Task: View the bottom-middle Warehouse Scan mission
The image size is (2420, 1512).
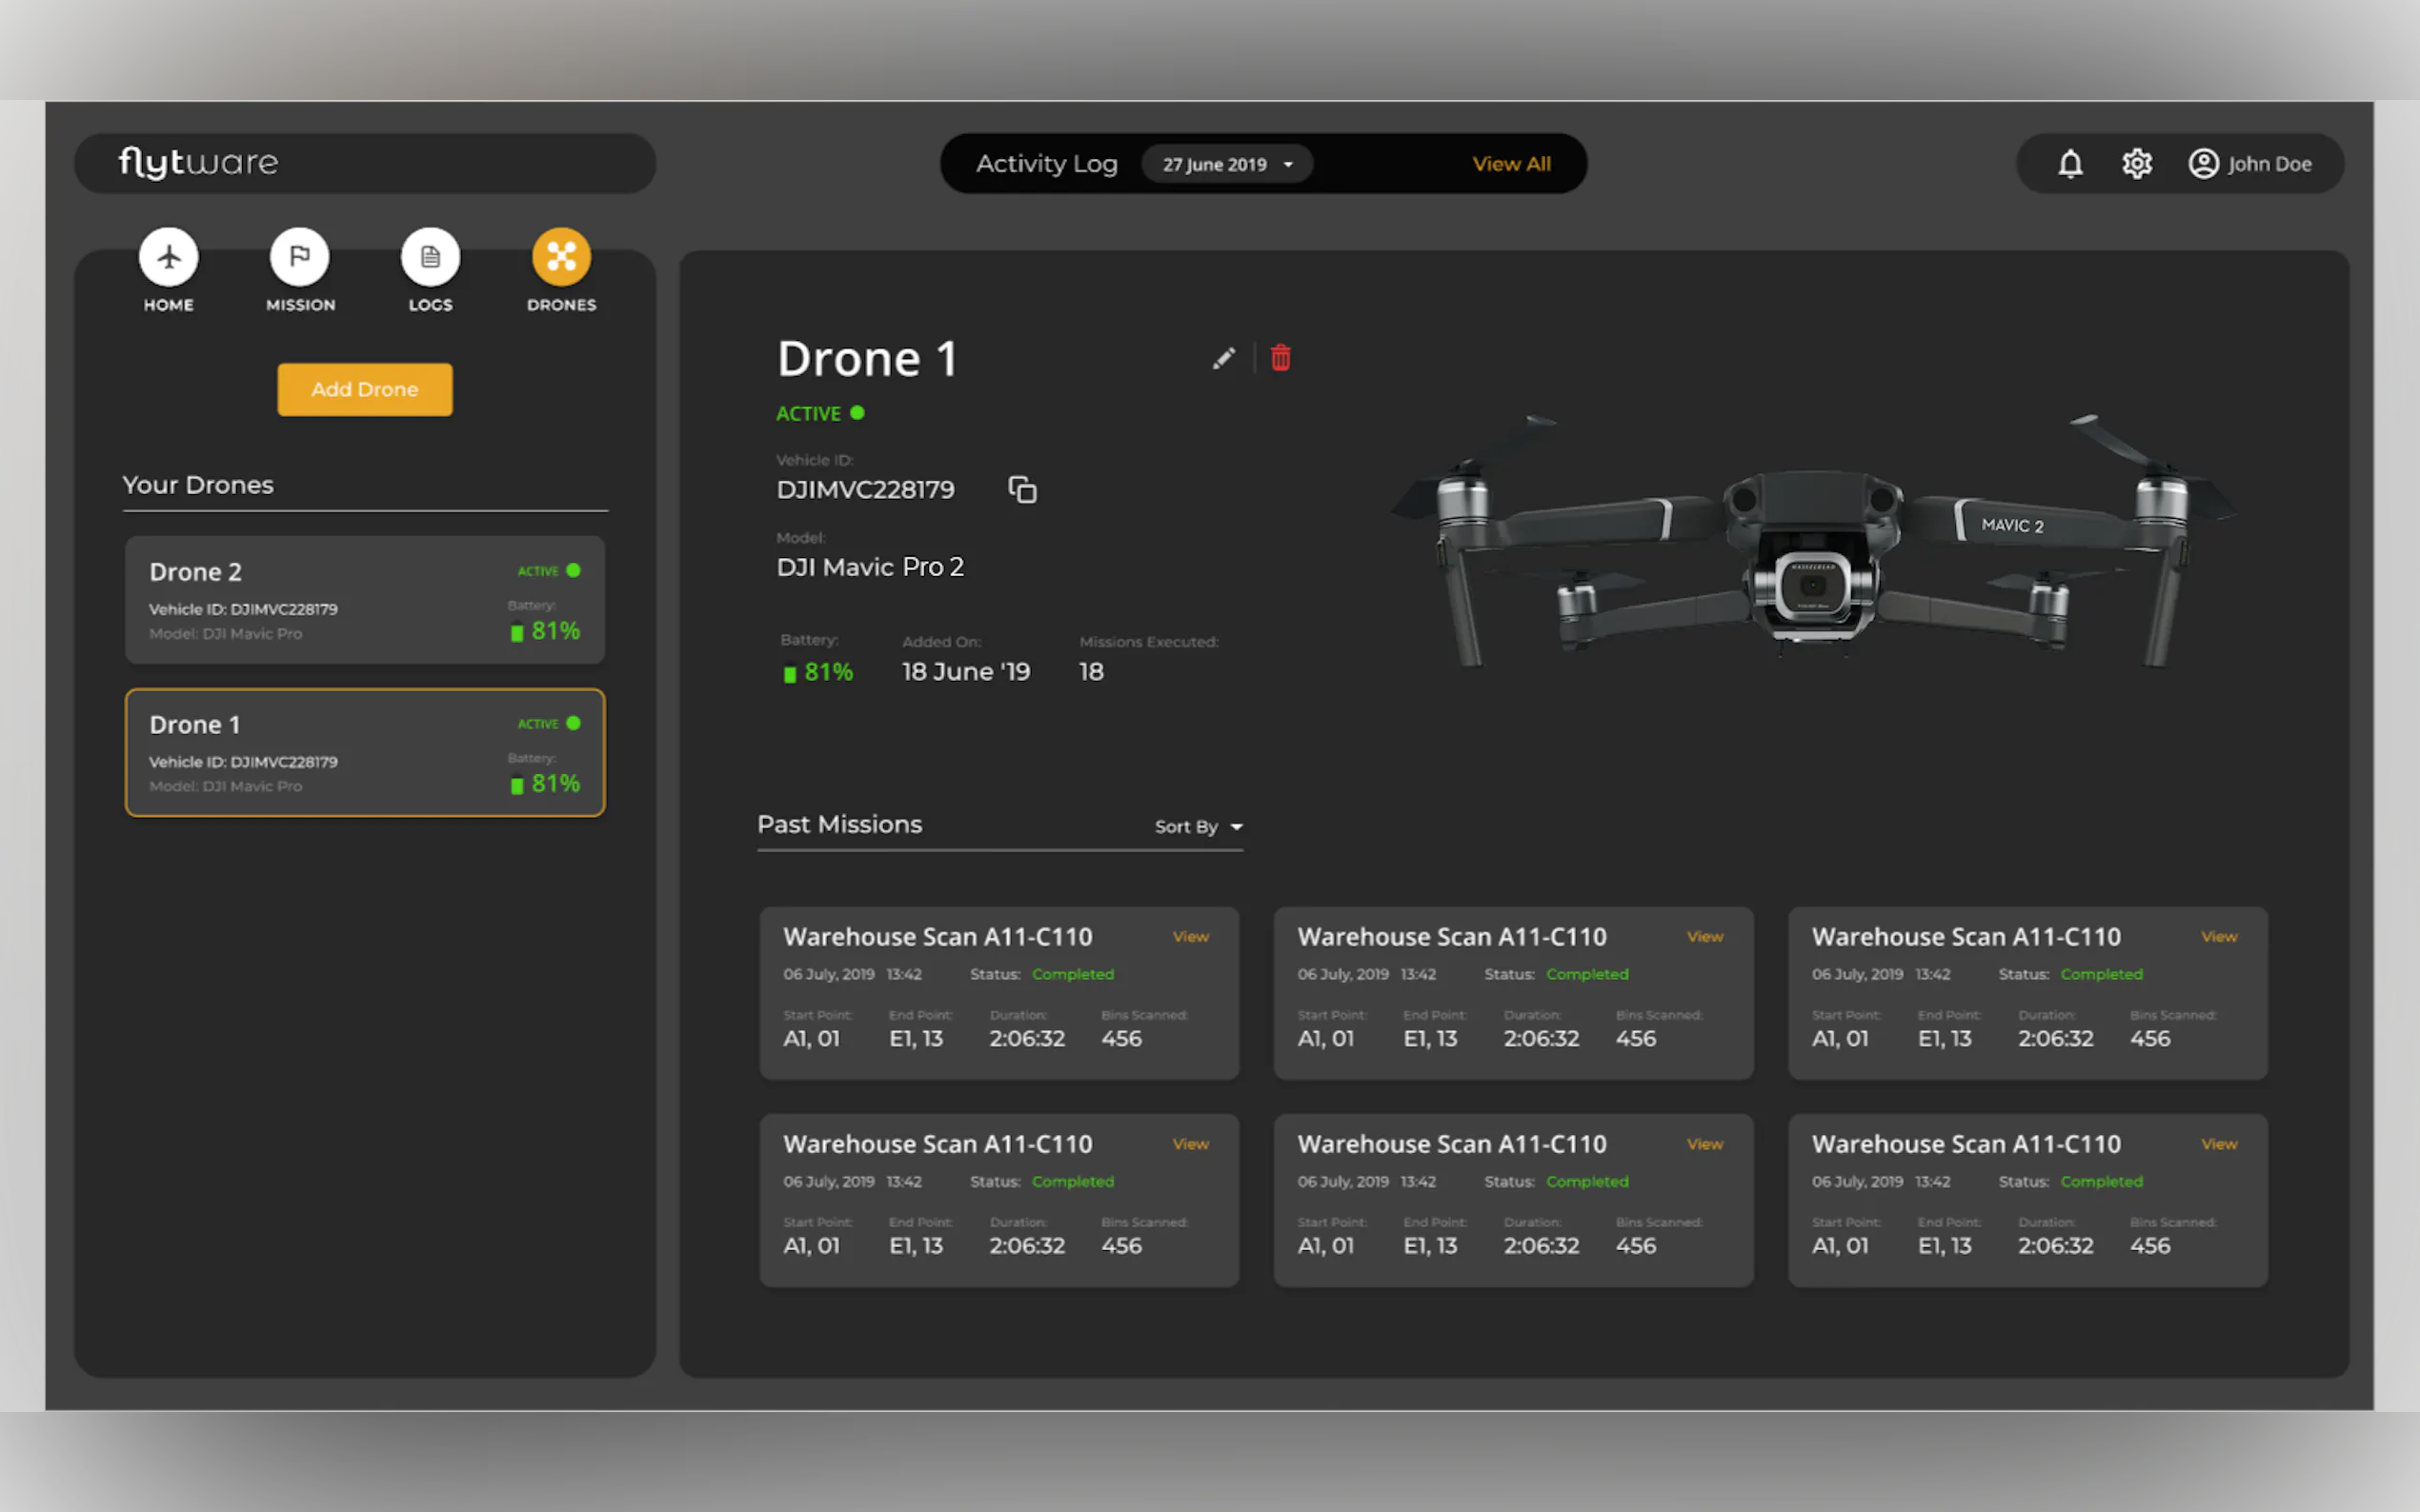Action: tap(1704, 1144)
